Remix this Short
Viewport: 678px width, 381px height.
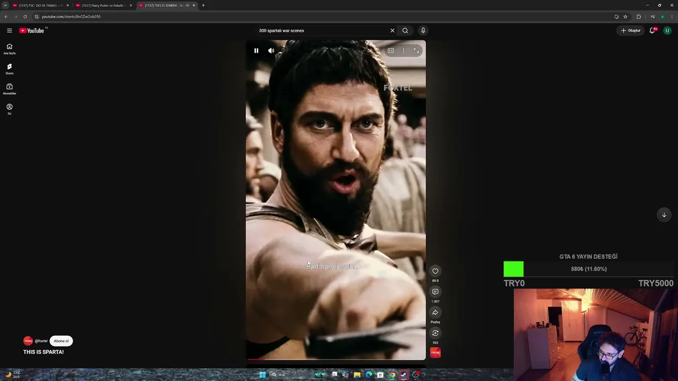[435, 333]
